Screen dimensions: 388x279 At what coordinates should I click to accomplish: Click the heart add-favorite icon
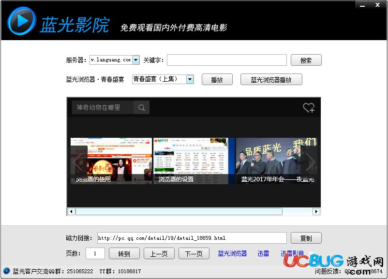tap(309, 108)
